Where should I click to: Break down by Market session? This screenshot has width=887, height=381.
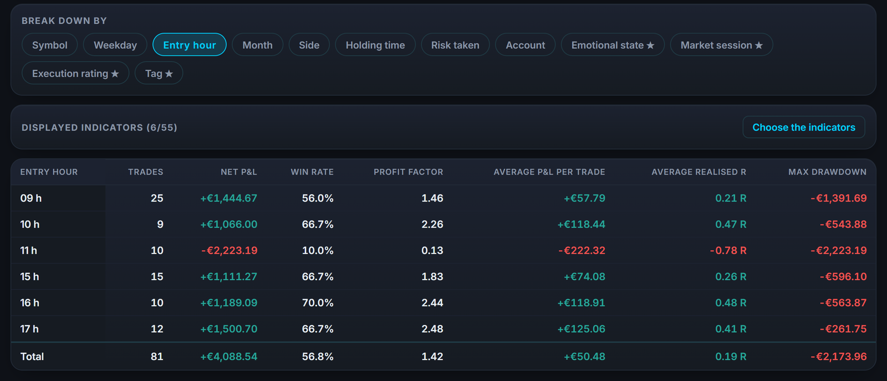click(x=721, y=45)
